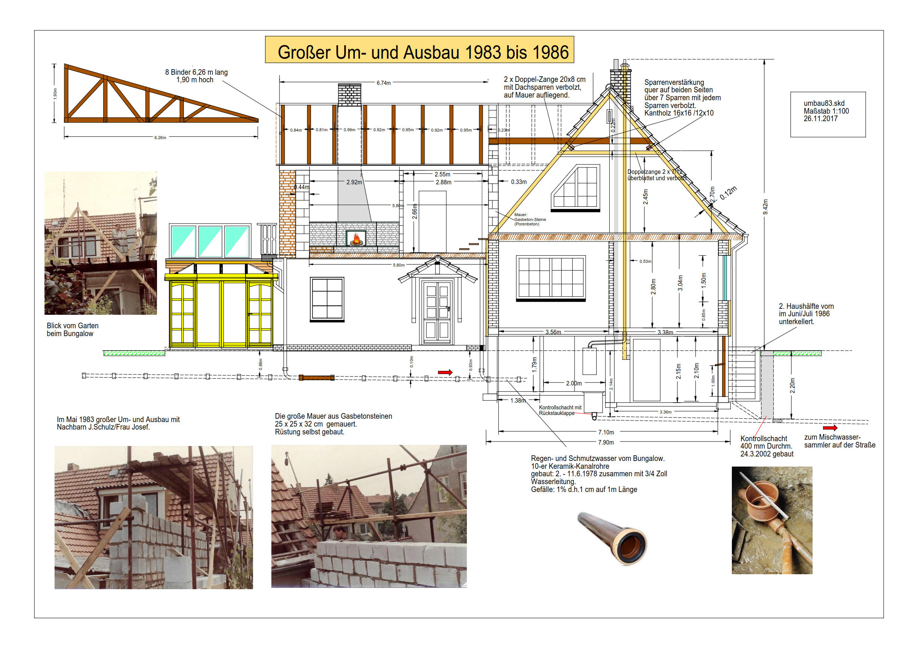This screenshot has width=918, height=649.
Task: Select the 'Mauer: Gasbeton-Steine (Porenbeton)' label
Action: (530, 219)
